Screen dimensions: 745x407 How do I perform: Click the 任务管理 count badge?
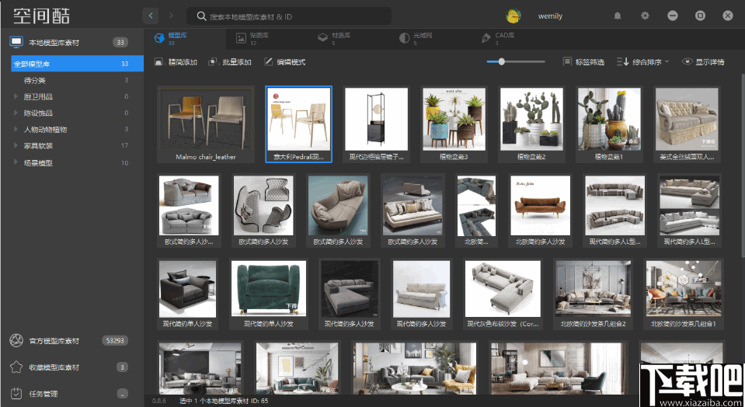(x=123, y=393)
